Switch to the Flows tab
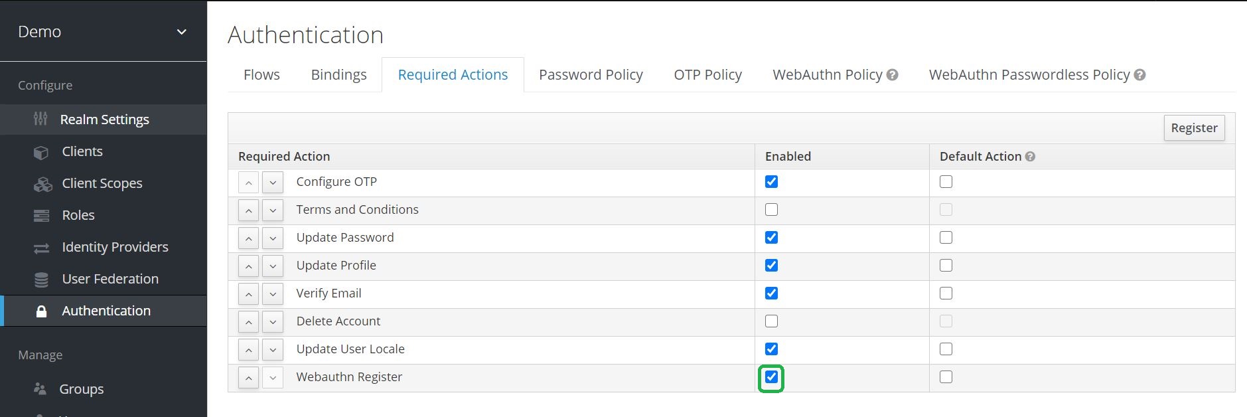 (x=261, y=75)
